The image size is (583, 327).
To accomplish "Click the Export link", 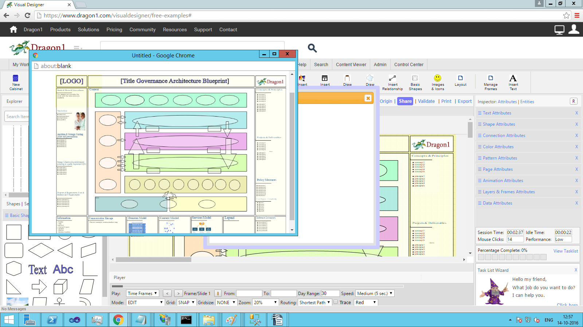I will [465, 101].
